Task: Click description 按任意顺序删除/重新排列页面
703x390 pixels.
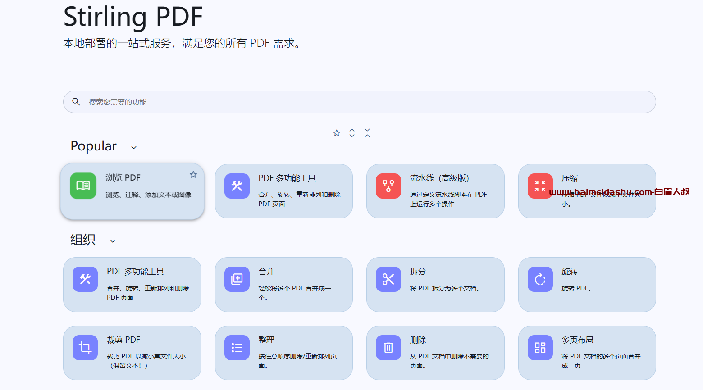Action: 297,361
